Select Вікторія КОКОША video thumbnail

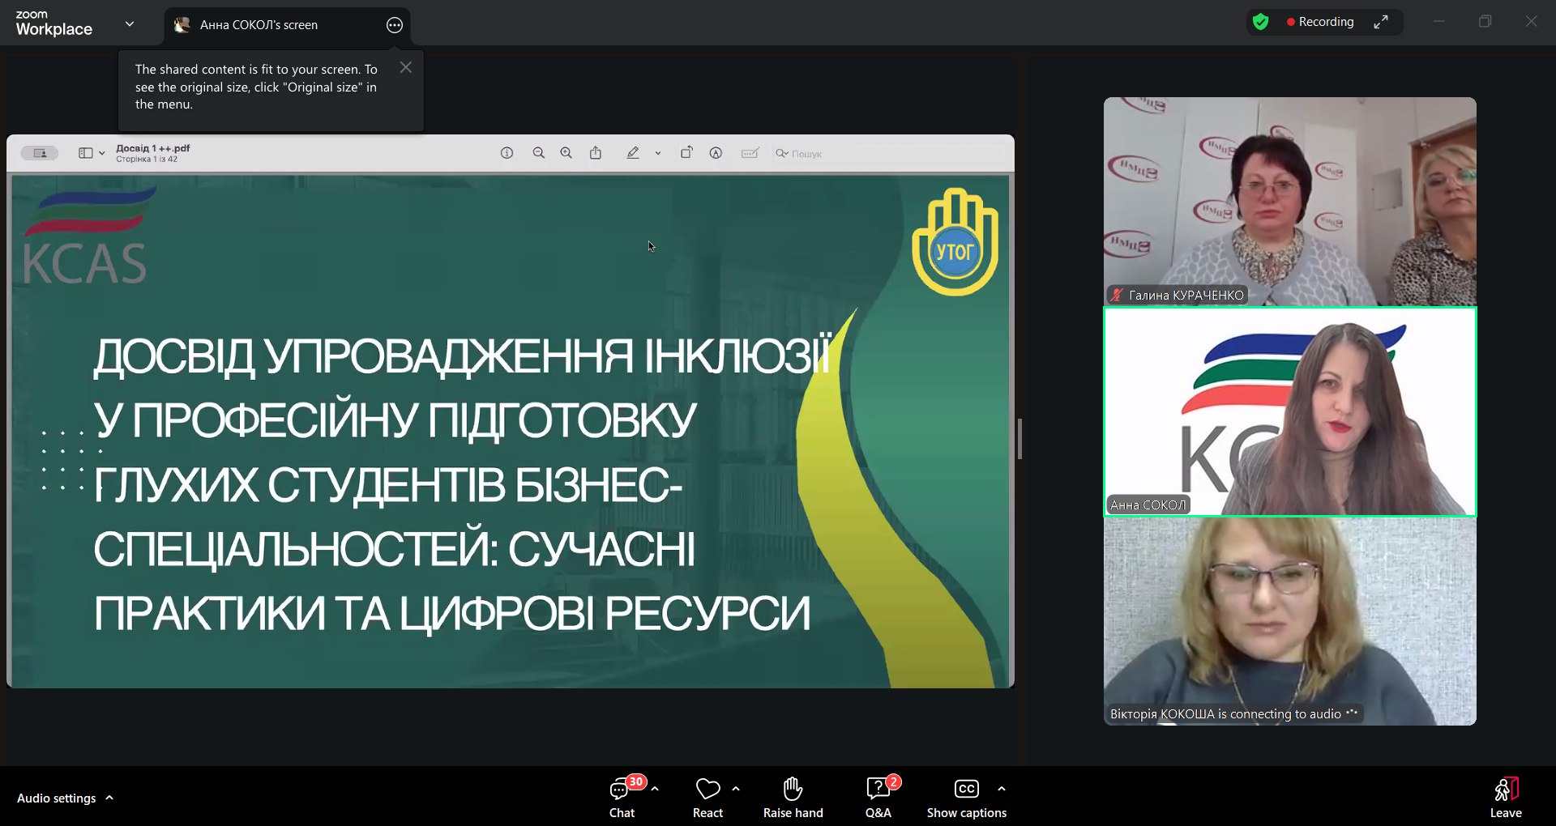tap(1289, 621)
